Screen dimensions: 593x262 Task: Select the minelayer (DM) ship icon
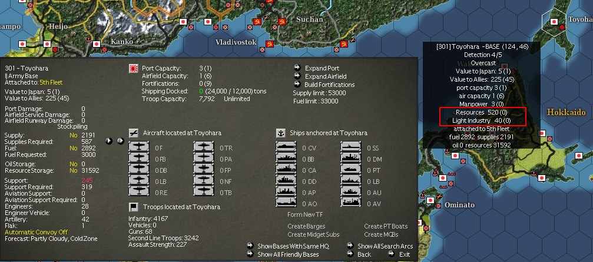click(x=350, y=159)
